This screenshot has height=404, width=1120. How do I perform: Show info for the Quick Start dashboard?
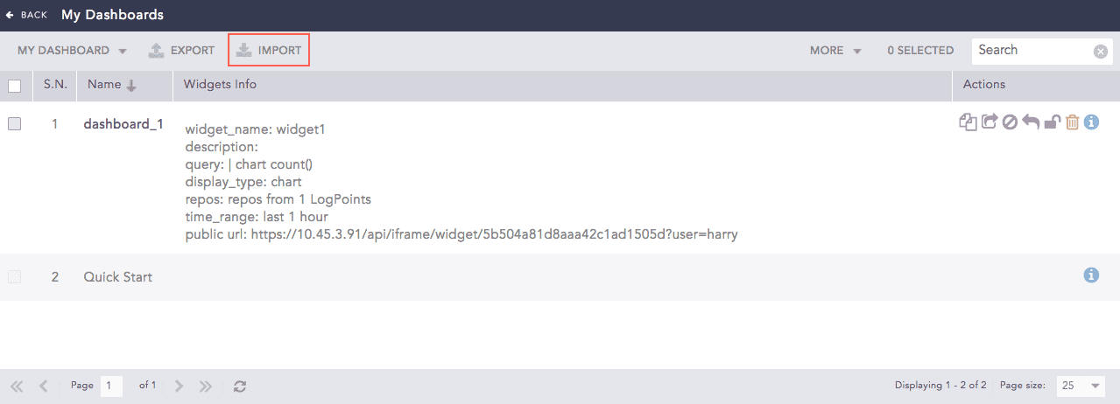click(1091, 275)
